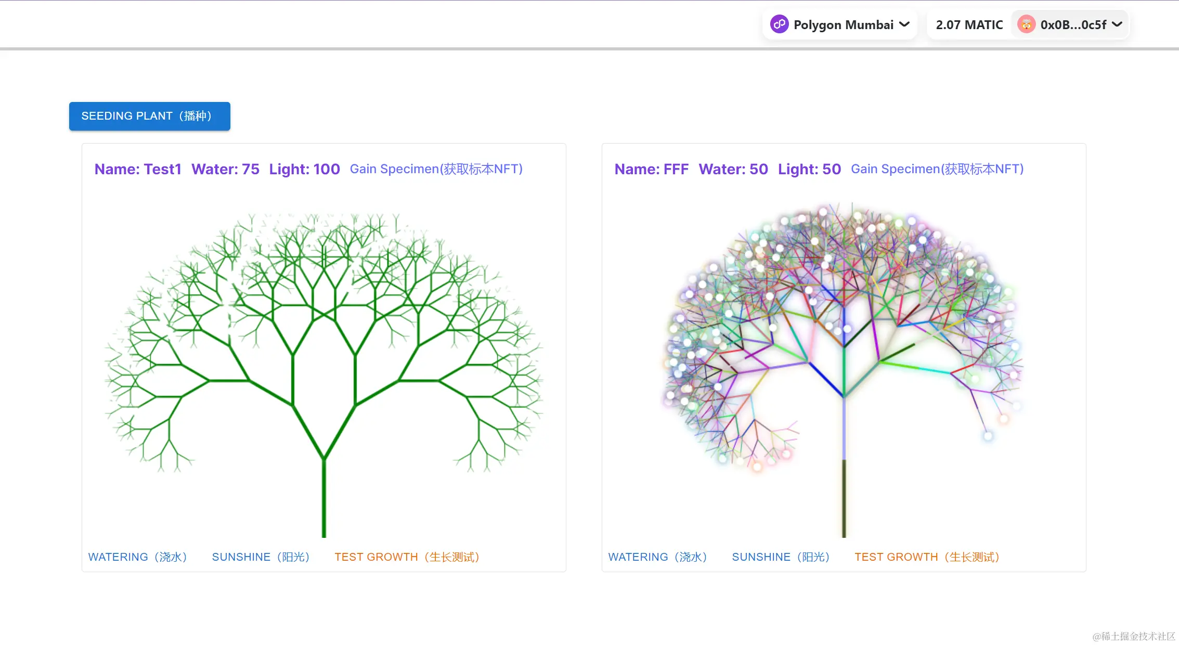Gain Specimen NFT for FFF plant
The height and width of the screenshot is (645, 1179).
point(937,169)
